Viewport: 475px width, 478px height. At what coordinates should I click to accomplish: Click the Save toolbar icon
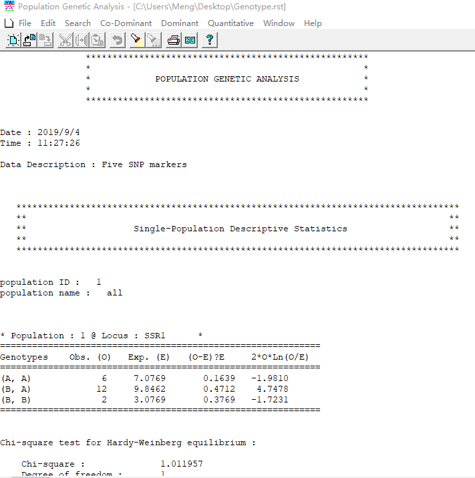pos(45,40)
